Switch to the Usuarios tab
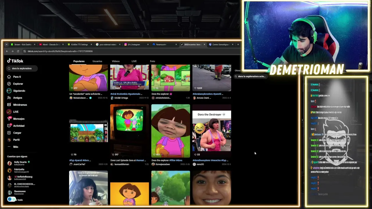The image size is (372, 209). click(x=97, y=61)
